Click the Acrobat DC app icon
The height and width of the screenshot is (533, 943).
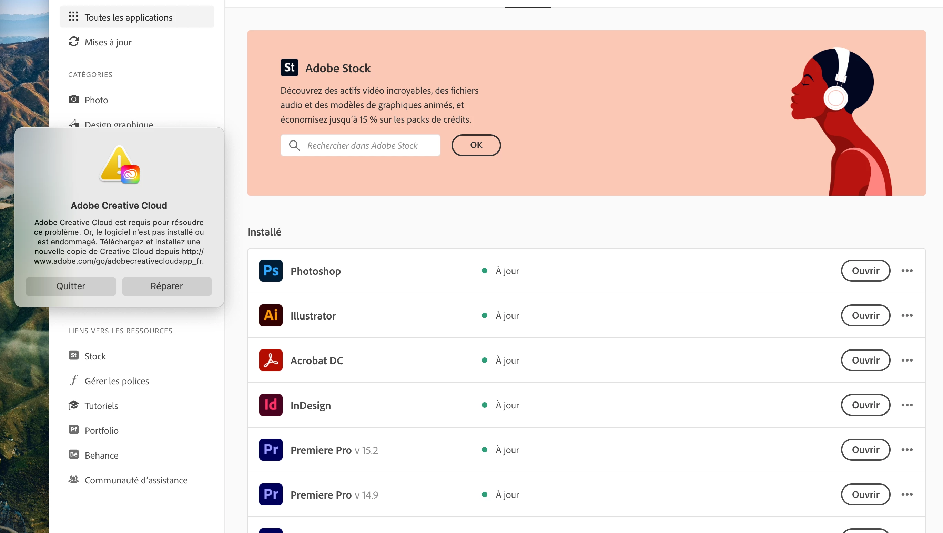click(270, 360)
